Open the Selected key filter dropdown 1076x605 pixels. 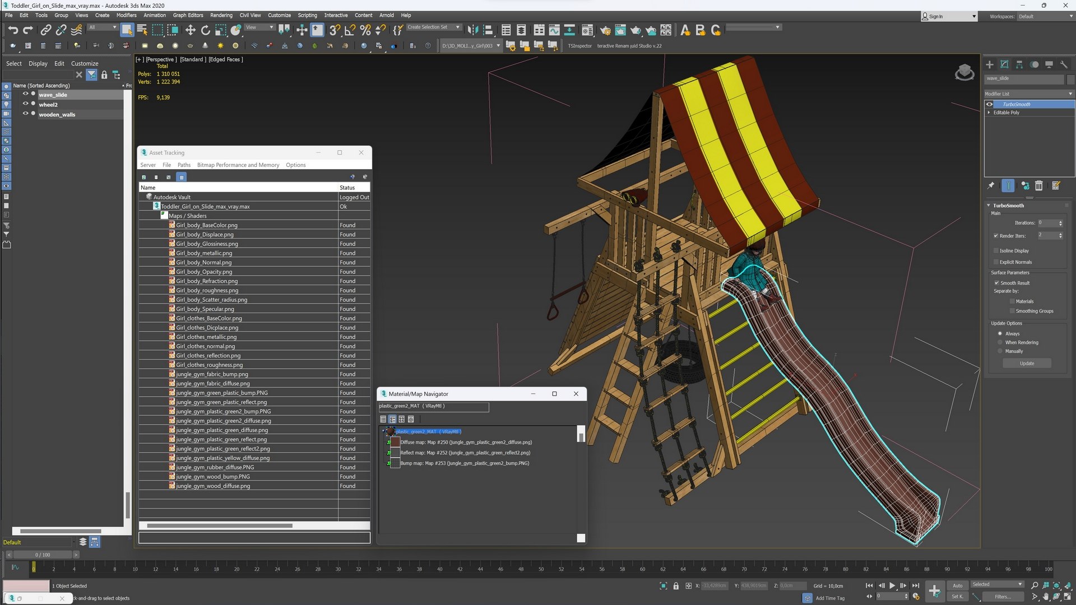tap(997, 584)
